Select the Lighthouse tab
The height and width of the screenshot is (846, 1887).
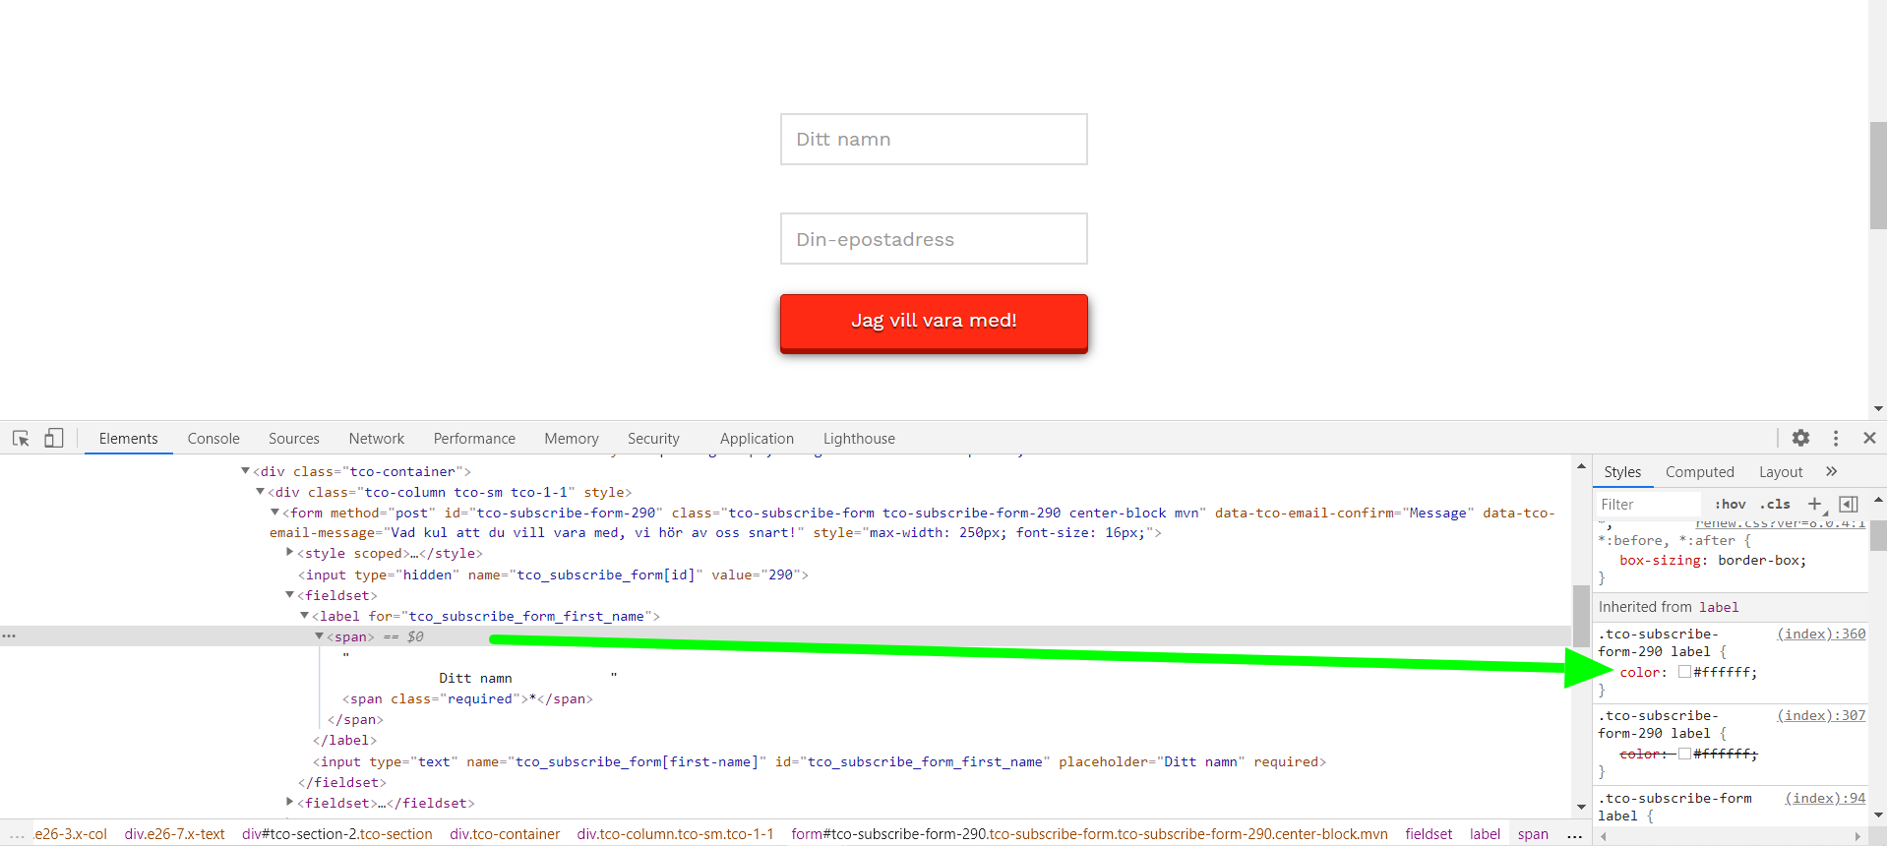859,439
